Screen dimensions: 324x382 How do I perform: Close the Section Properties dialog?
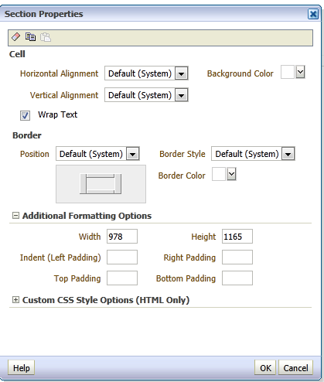click(313, 14)
